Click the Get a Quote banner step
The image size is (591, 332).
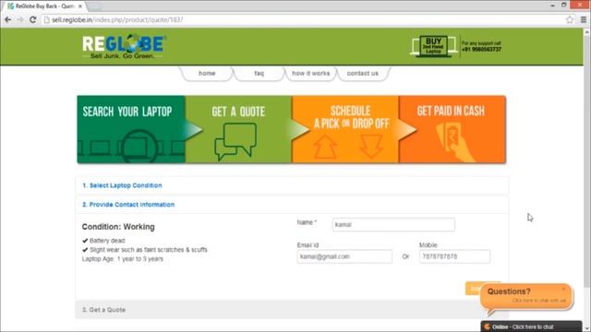coord(238,129)
